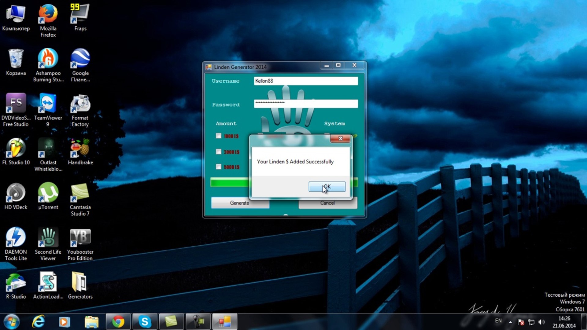Confirm the success message with OK
This screenshot has height=330, width=587.
[327, 186]
